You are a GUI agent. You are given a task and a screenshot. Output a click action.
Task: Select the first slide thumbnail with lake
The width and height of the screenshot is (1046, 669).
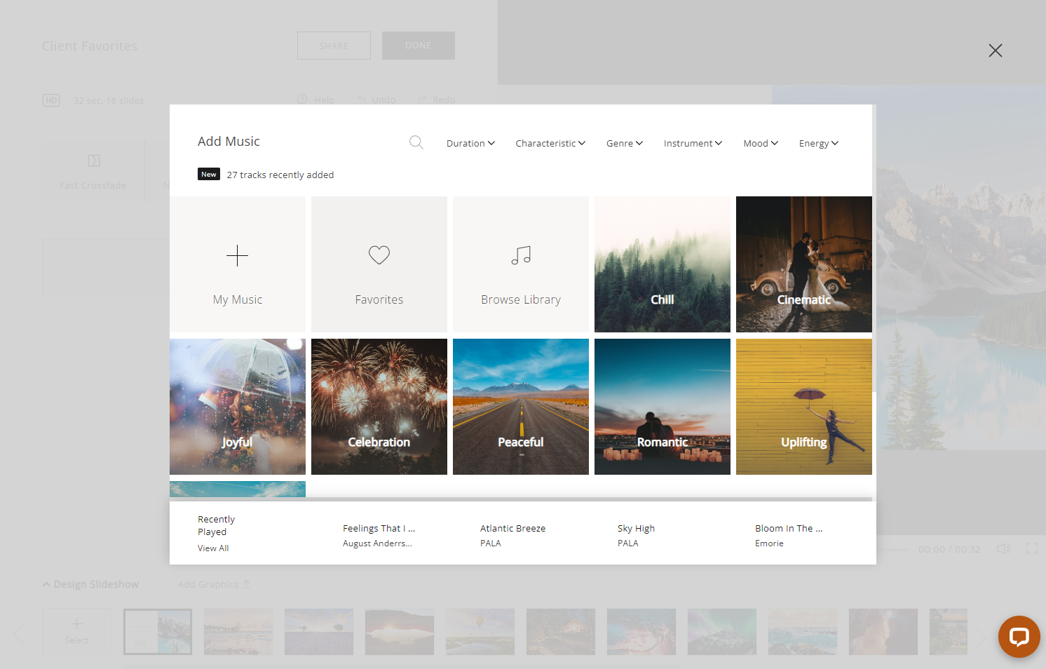(x=158, y=632)
